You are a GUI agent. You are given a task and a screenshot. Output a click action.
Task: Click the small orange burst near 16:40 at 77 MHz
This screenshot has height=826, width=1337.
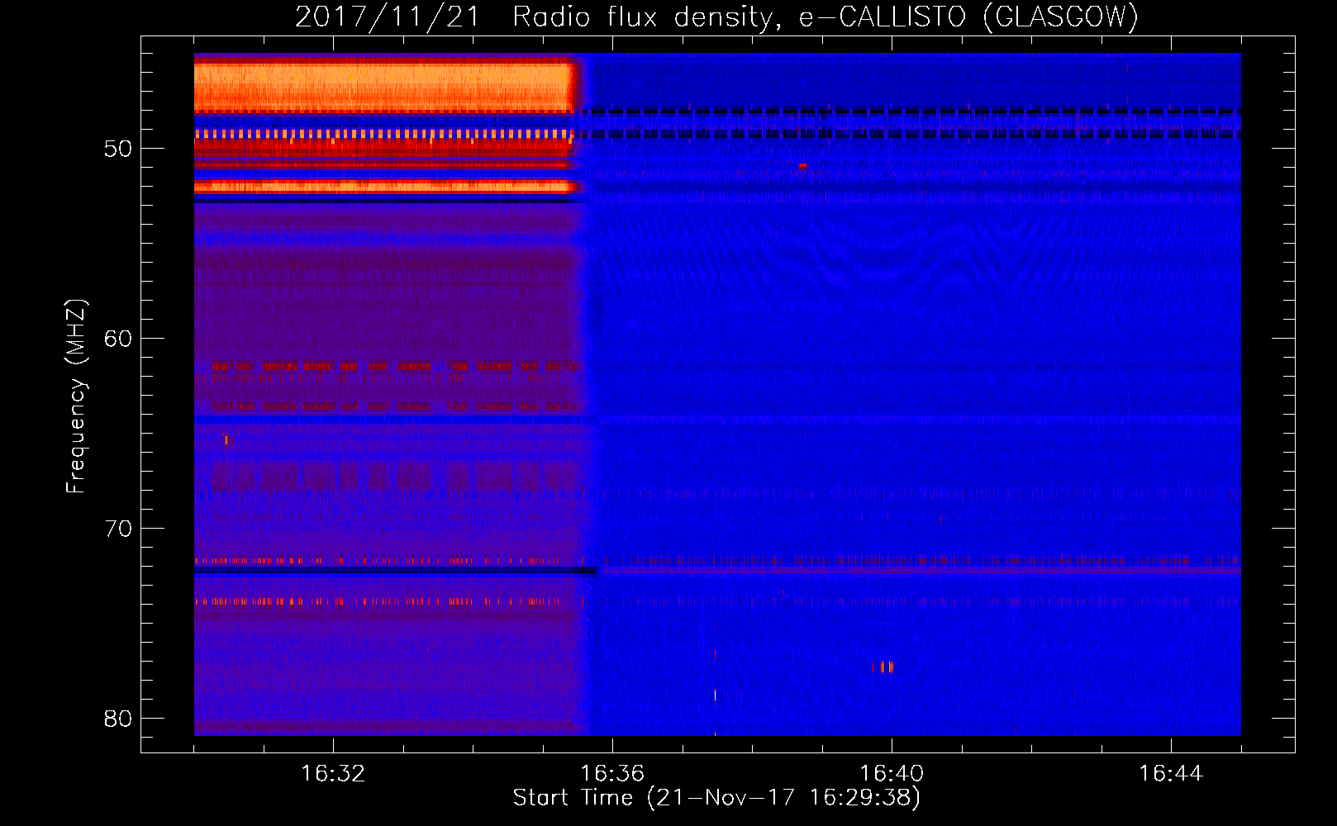tap(883, 667)
